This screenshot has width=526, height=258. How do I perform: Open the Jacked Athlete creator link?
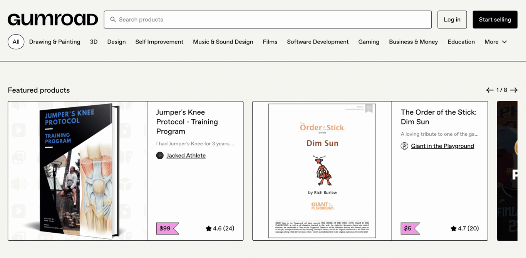point(186,155)
